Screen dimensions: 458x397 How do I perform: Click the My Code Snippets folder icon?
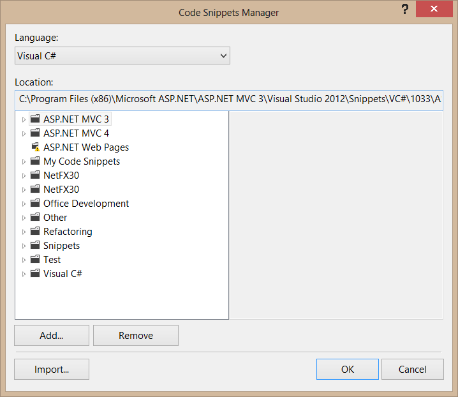pos(35,161)
